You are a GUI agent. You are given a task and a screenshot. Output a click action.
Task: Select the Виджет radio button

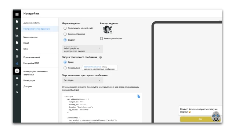tap(65, 40)
